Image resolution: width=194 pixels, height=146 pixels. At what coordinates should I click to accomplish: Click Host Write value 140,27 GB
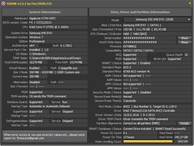click(x=181, y=137)
